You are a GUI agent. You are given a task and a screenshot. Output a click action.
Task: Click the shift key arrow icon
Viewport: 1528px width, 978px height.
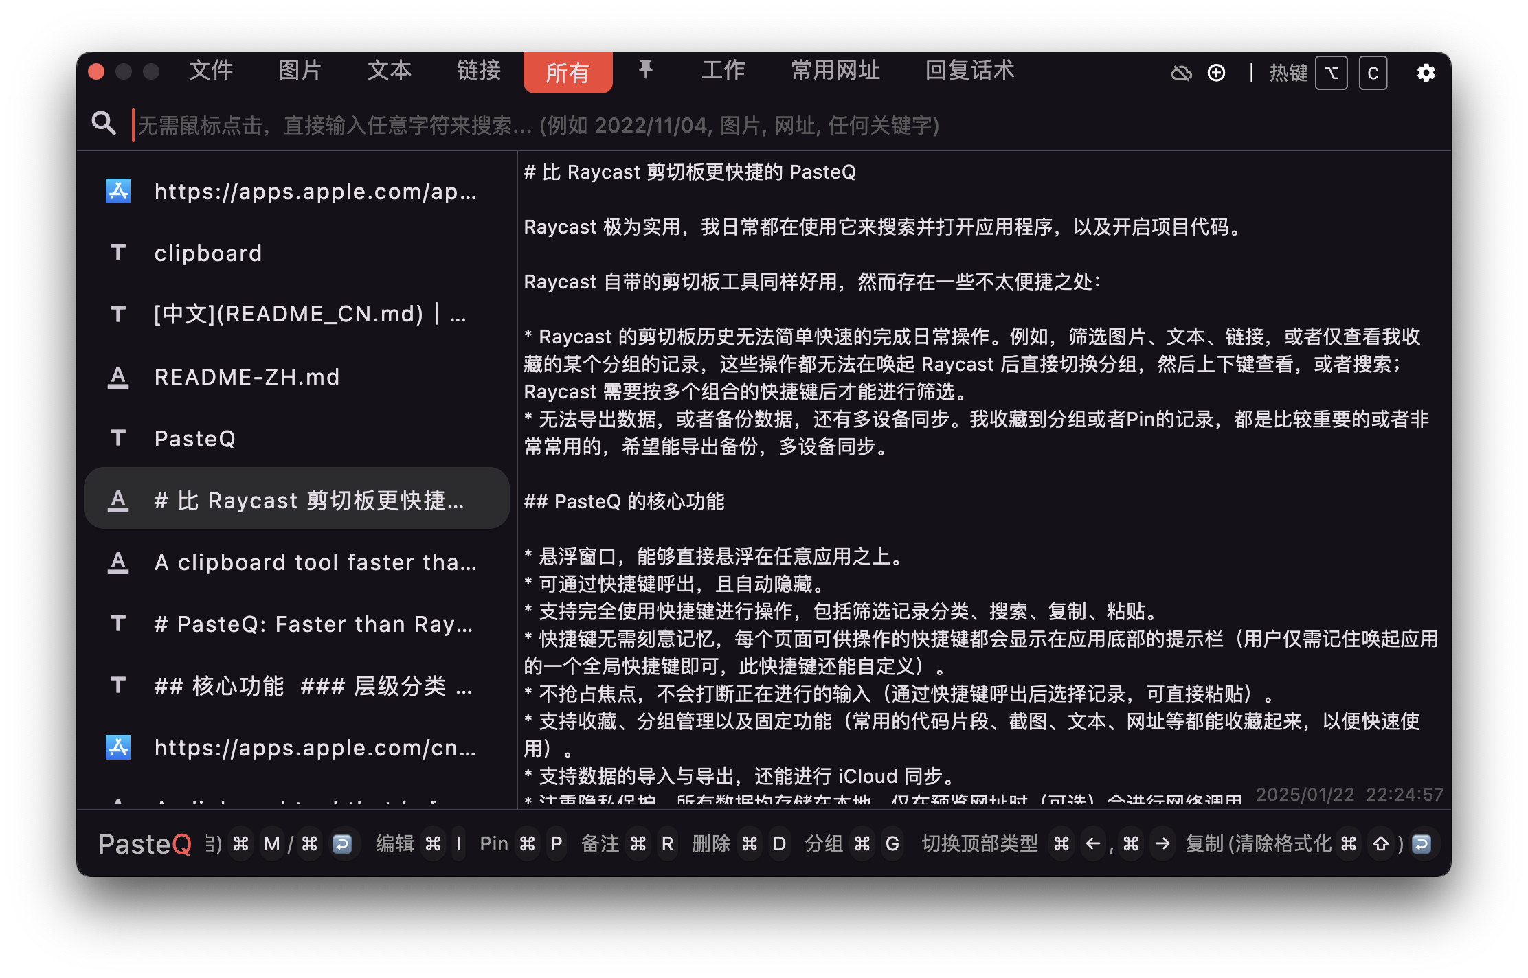[x=1380, y=843]
